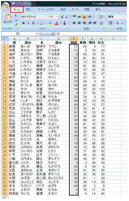Click the 貼り付け paste button
The width and height of the screenshot is (129, 201).
click(x=8, y=19)
